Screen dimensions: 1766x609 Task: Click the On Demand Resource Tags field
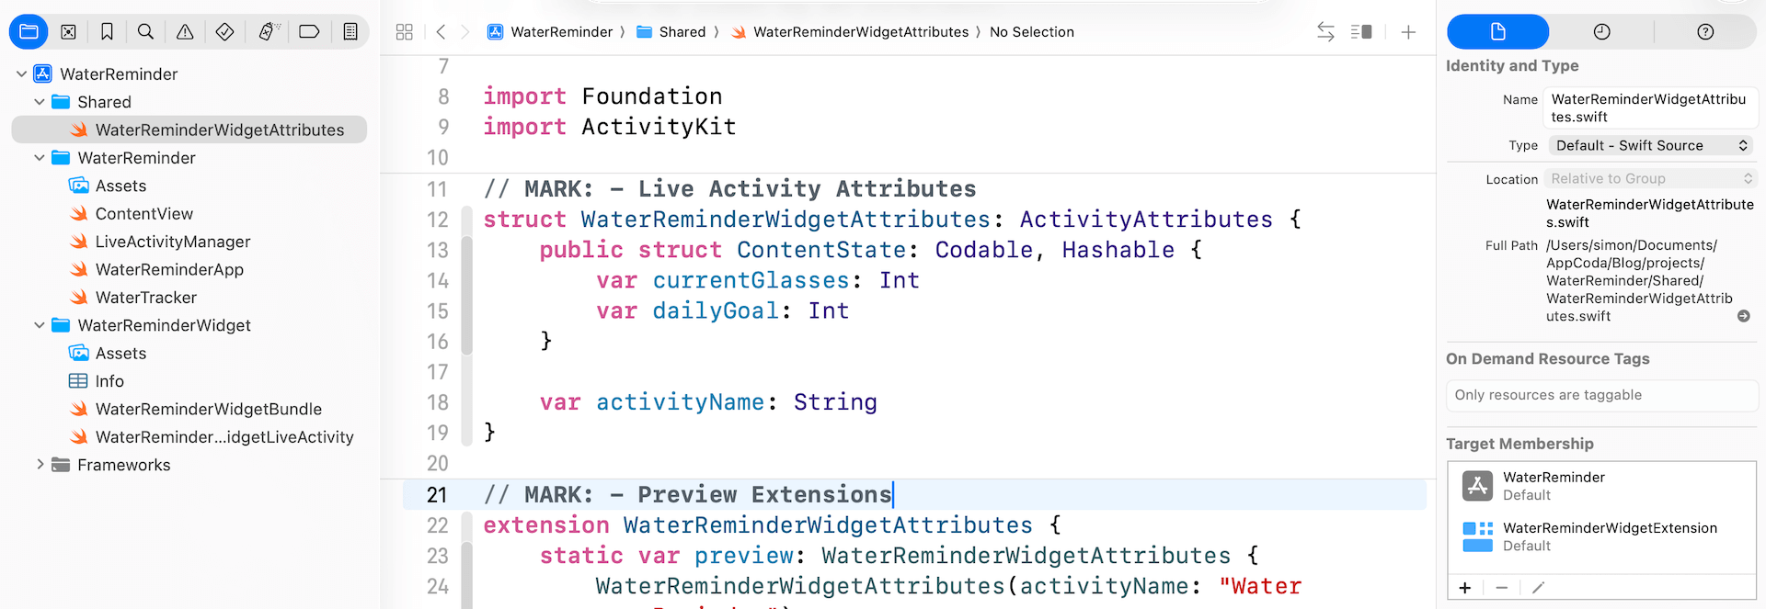click(x=1600, y=395)
